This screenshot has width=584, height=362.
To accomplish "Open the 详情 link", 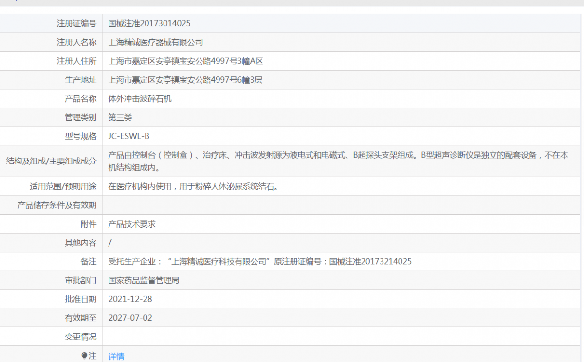I will tap(116, 356).
